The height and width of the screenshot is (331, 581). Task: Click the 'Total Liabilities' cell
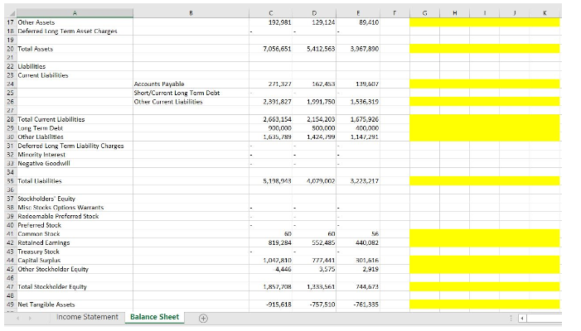pos(75,181)
